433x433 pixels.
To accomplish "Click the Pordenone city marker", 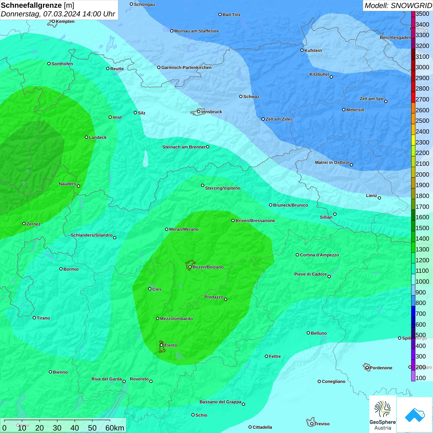I will click(x=367, y=368).
